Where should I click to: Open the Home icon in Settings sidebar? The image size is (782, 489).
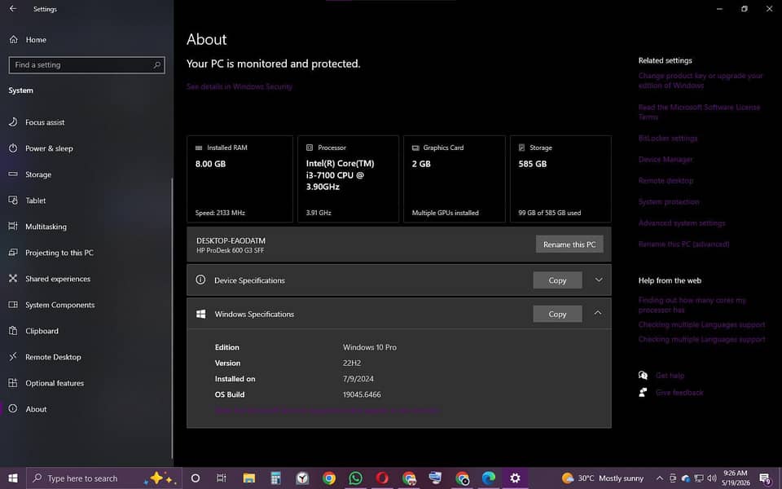(14, 39)
